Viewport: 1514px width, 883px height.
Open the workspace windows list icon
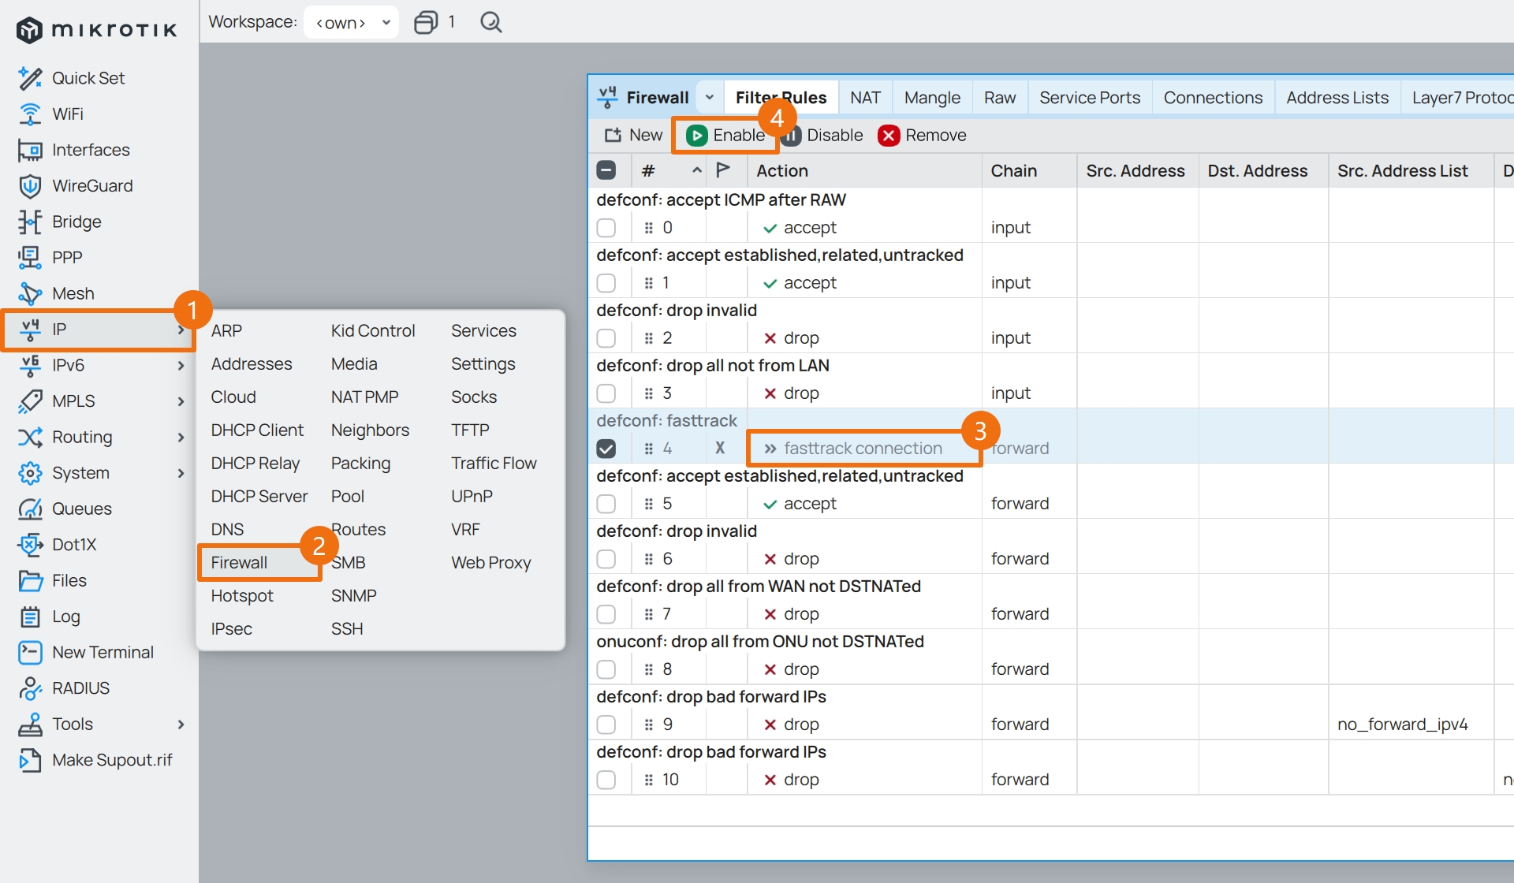coord(426,22)
